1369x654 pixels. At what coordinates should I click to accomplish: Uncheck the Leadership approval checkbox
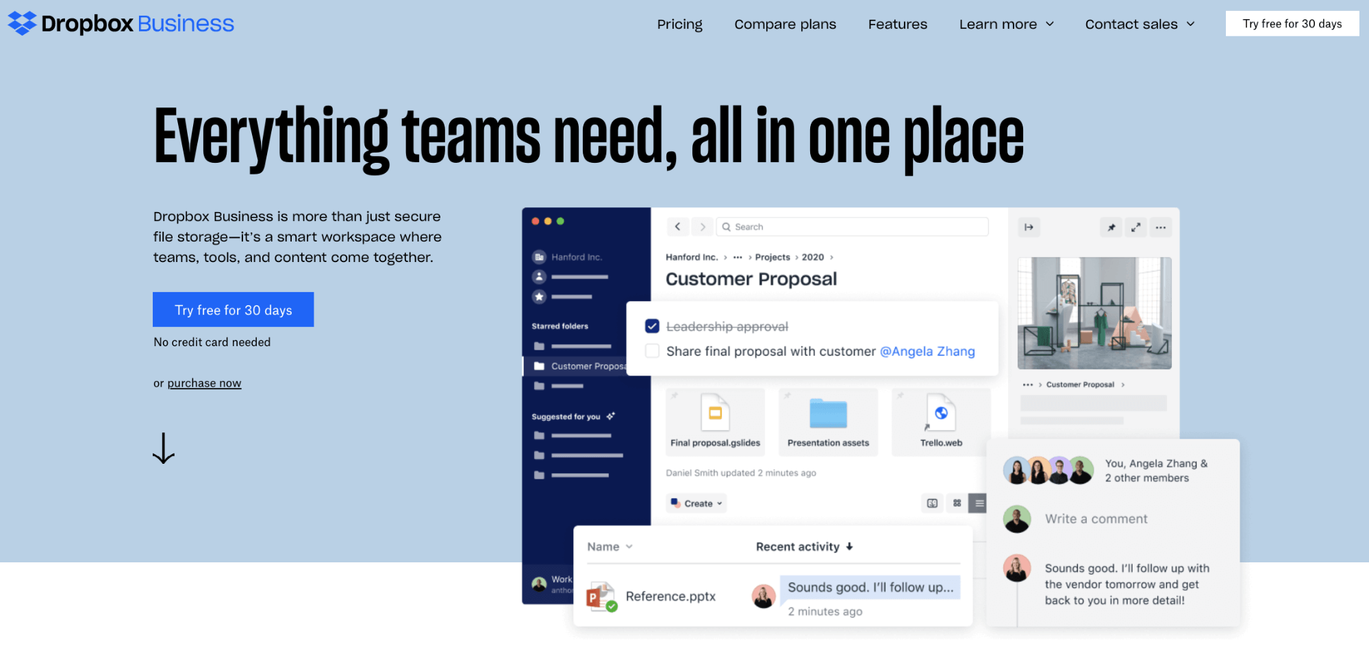pyautogui.click(x=652, y=326)
